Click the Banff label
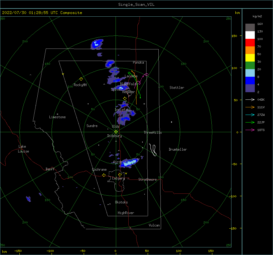The image size is (273, 255). click(x=50, y=169)
